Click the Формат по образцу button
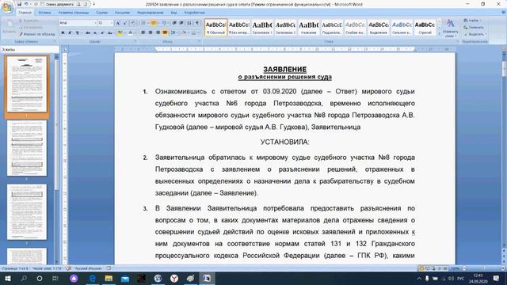This screenshot has width=507, height=285. click(37, 34)
